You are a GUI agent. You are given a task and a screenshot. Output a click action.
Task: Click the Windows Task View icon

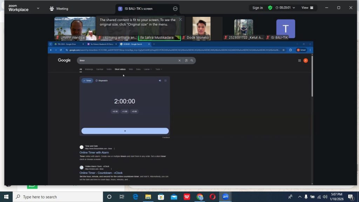pyautogui.click(x=122, y=197)
